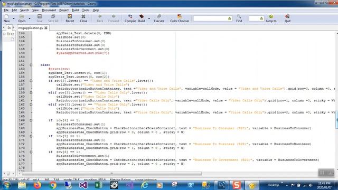Compile the current file

click(x=130, y=18)
